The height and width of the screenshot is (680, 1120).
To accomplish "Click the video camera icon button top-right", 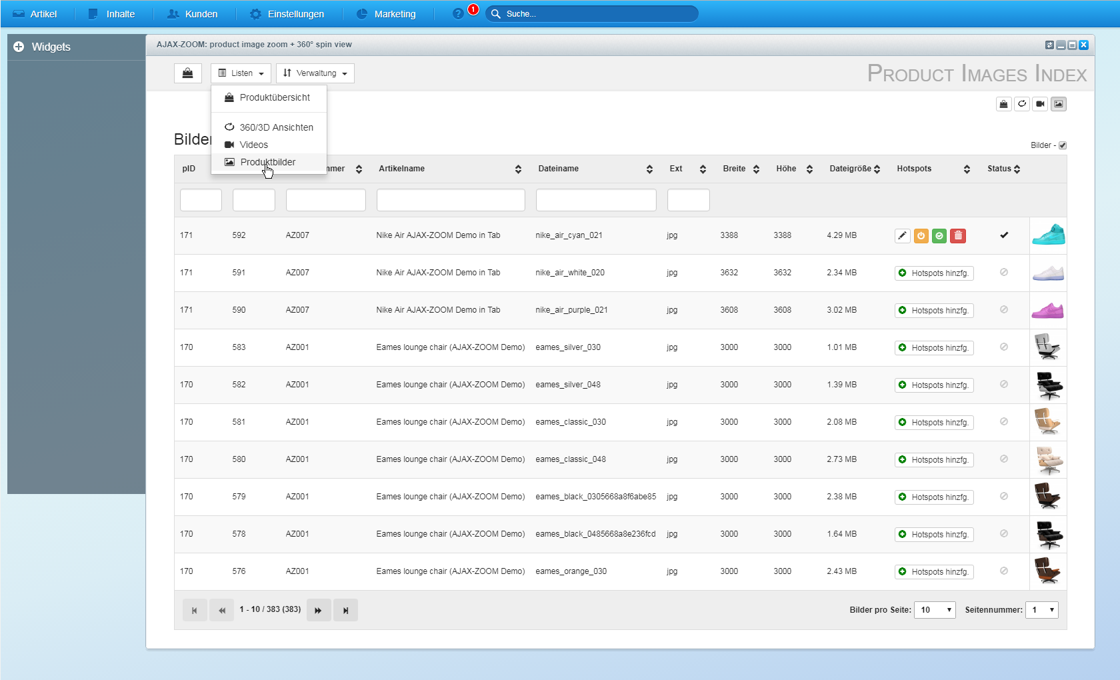I will [1040, 104].
